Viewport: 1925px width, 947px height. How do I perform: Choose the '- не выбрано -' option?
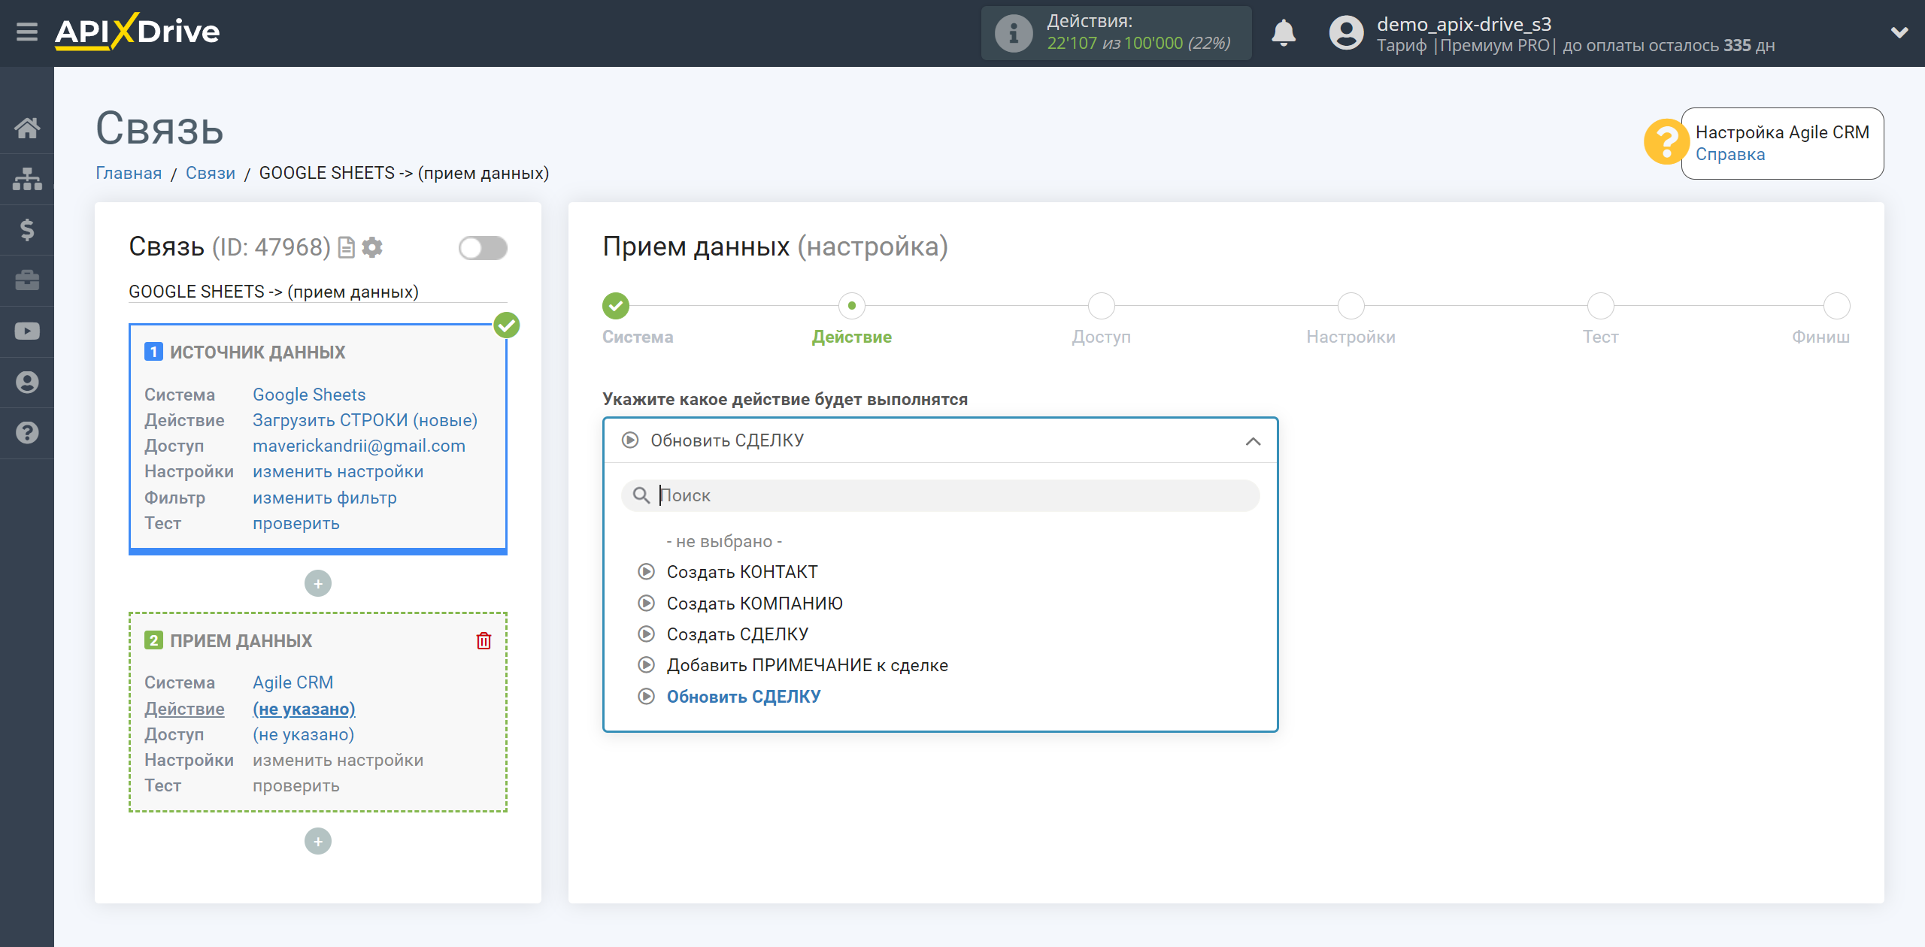724,541
